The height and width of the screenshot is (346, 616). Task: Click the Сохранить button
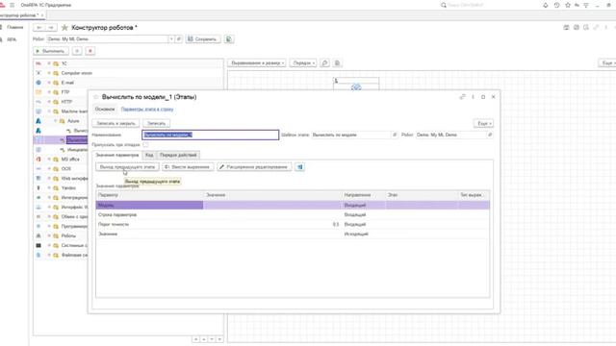point(203,39)
